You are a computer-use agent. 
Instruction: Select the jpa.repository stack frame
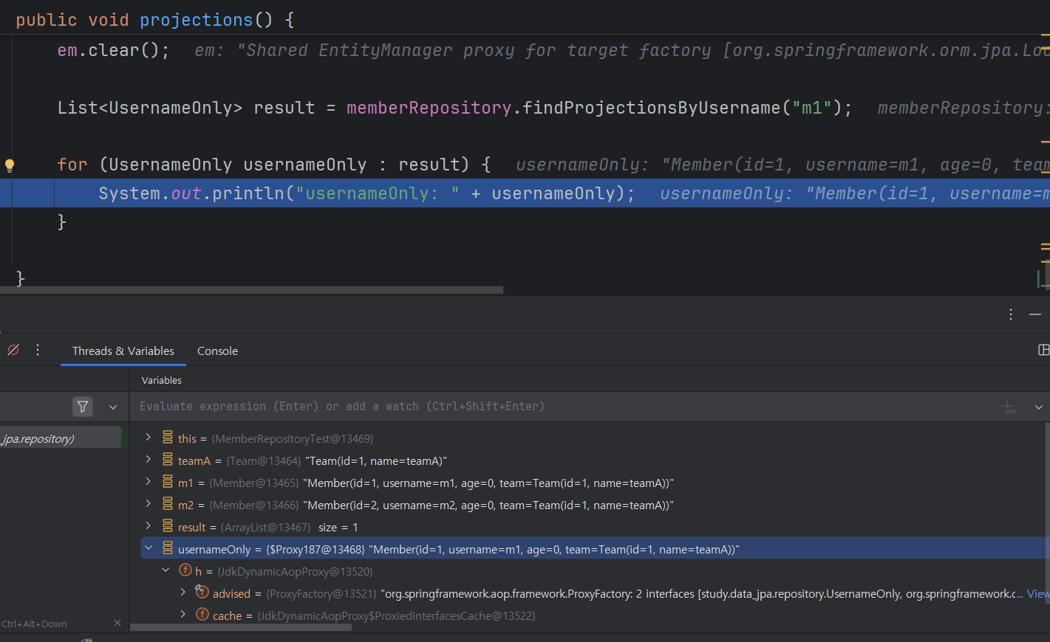point(61,438)
